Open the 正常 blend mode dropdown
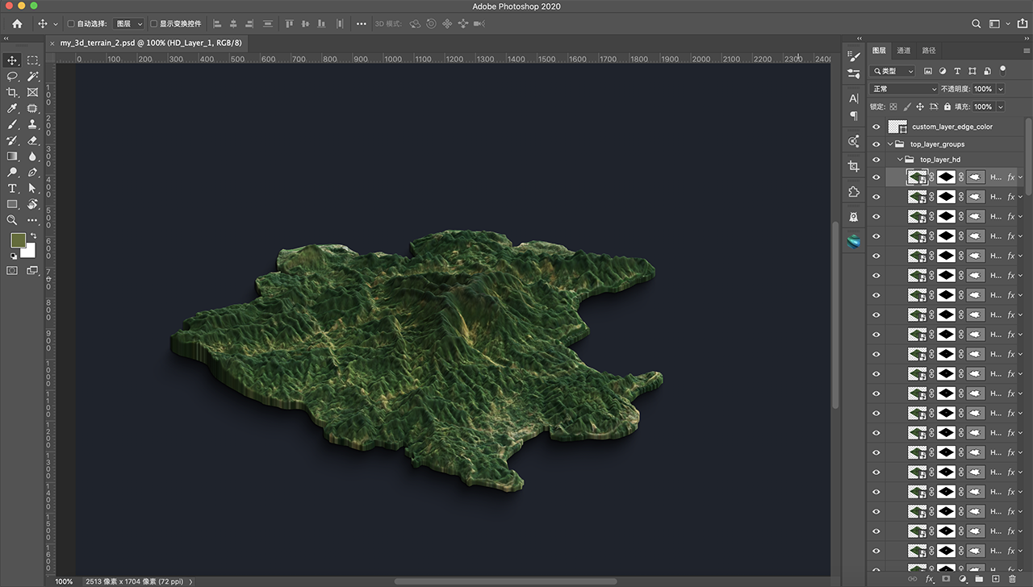 coord(904,89)
